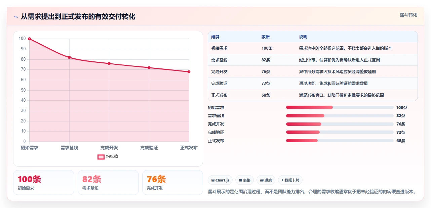
Task: Click the 漏斗转化 label in header
Action: tap(408, 15)
